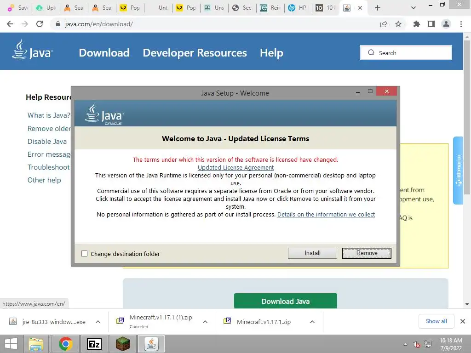The width and height of the screenshot is (471, 353).
Task: Close the downloads bar
Action: coord(463,321)
